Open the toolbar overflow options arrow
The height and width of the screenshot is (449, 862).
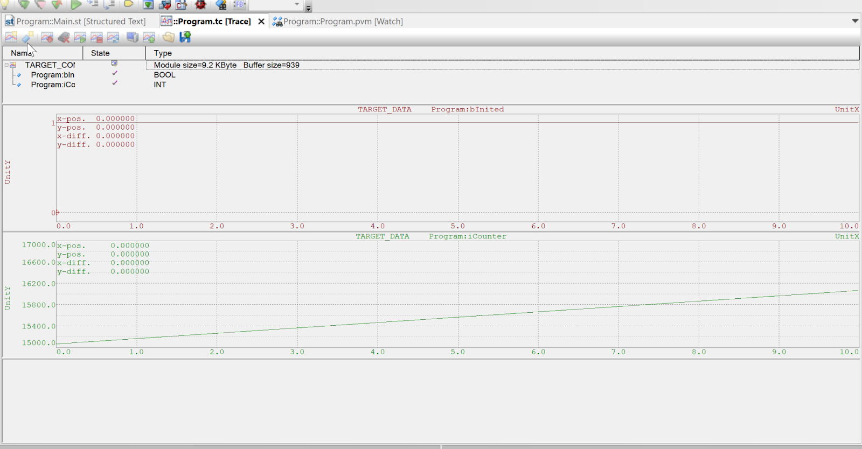tap(308, 8)
